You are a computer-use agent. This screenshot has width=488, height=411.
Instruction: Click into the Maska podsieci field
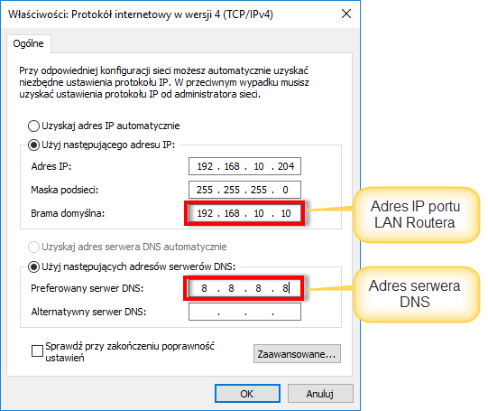point(244,190)
